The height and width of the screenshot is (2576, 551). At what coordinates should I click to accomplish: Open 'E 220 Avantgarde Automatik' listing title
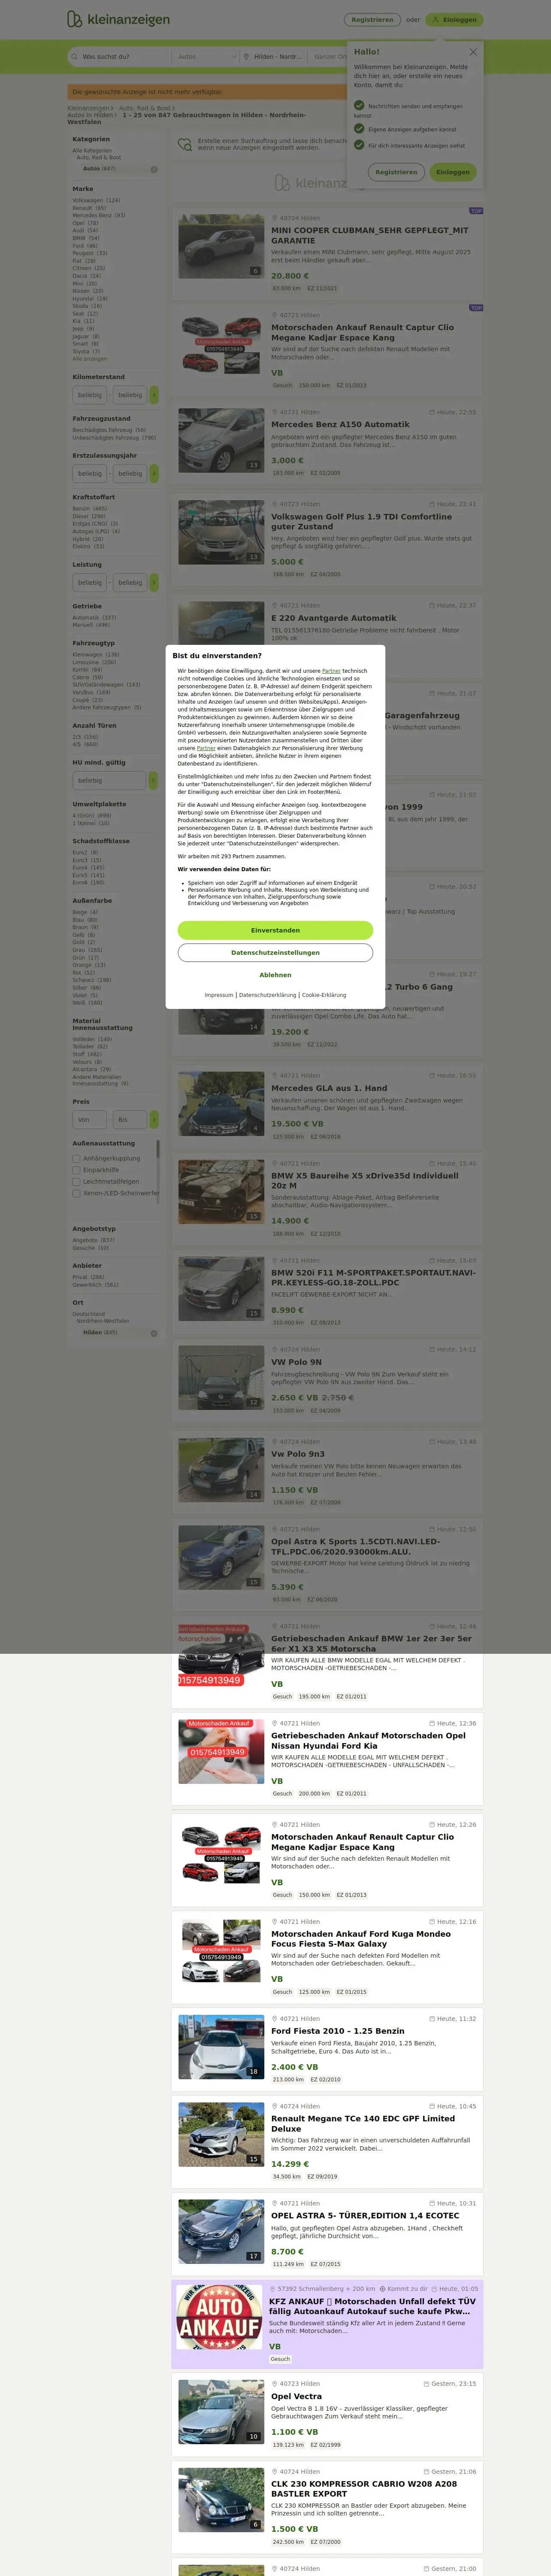(x=334, y=618)
